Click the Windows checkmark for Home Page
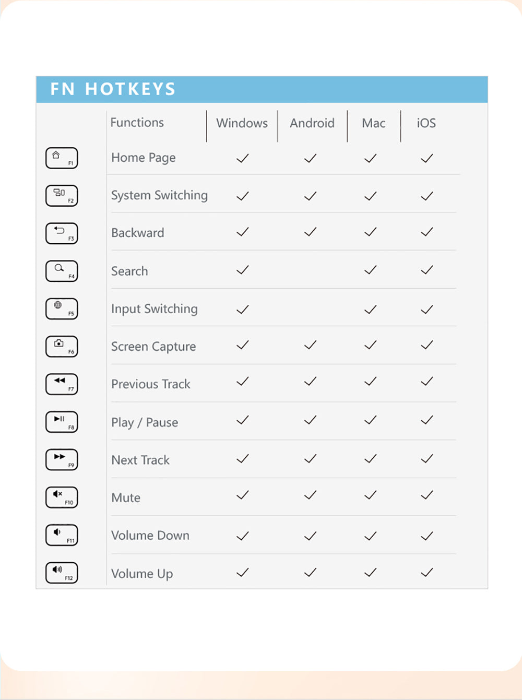522x700 pixels. [x=243, y=158]
